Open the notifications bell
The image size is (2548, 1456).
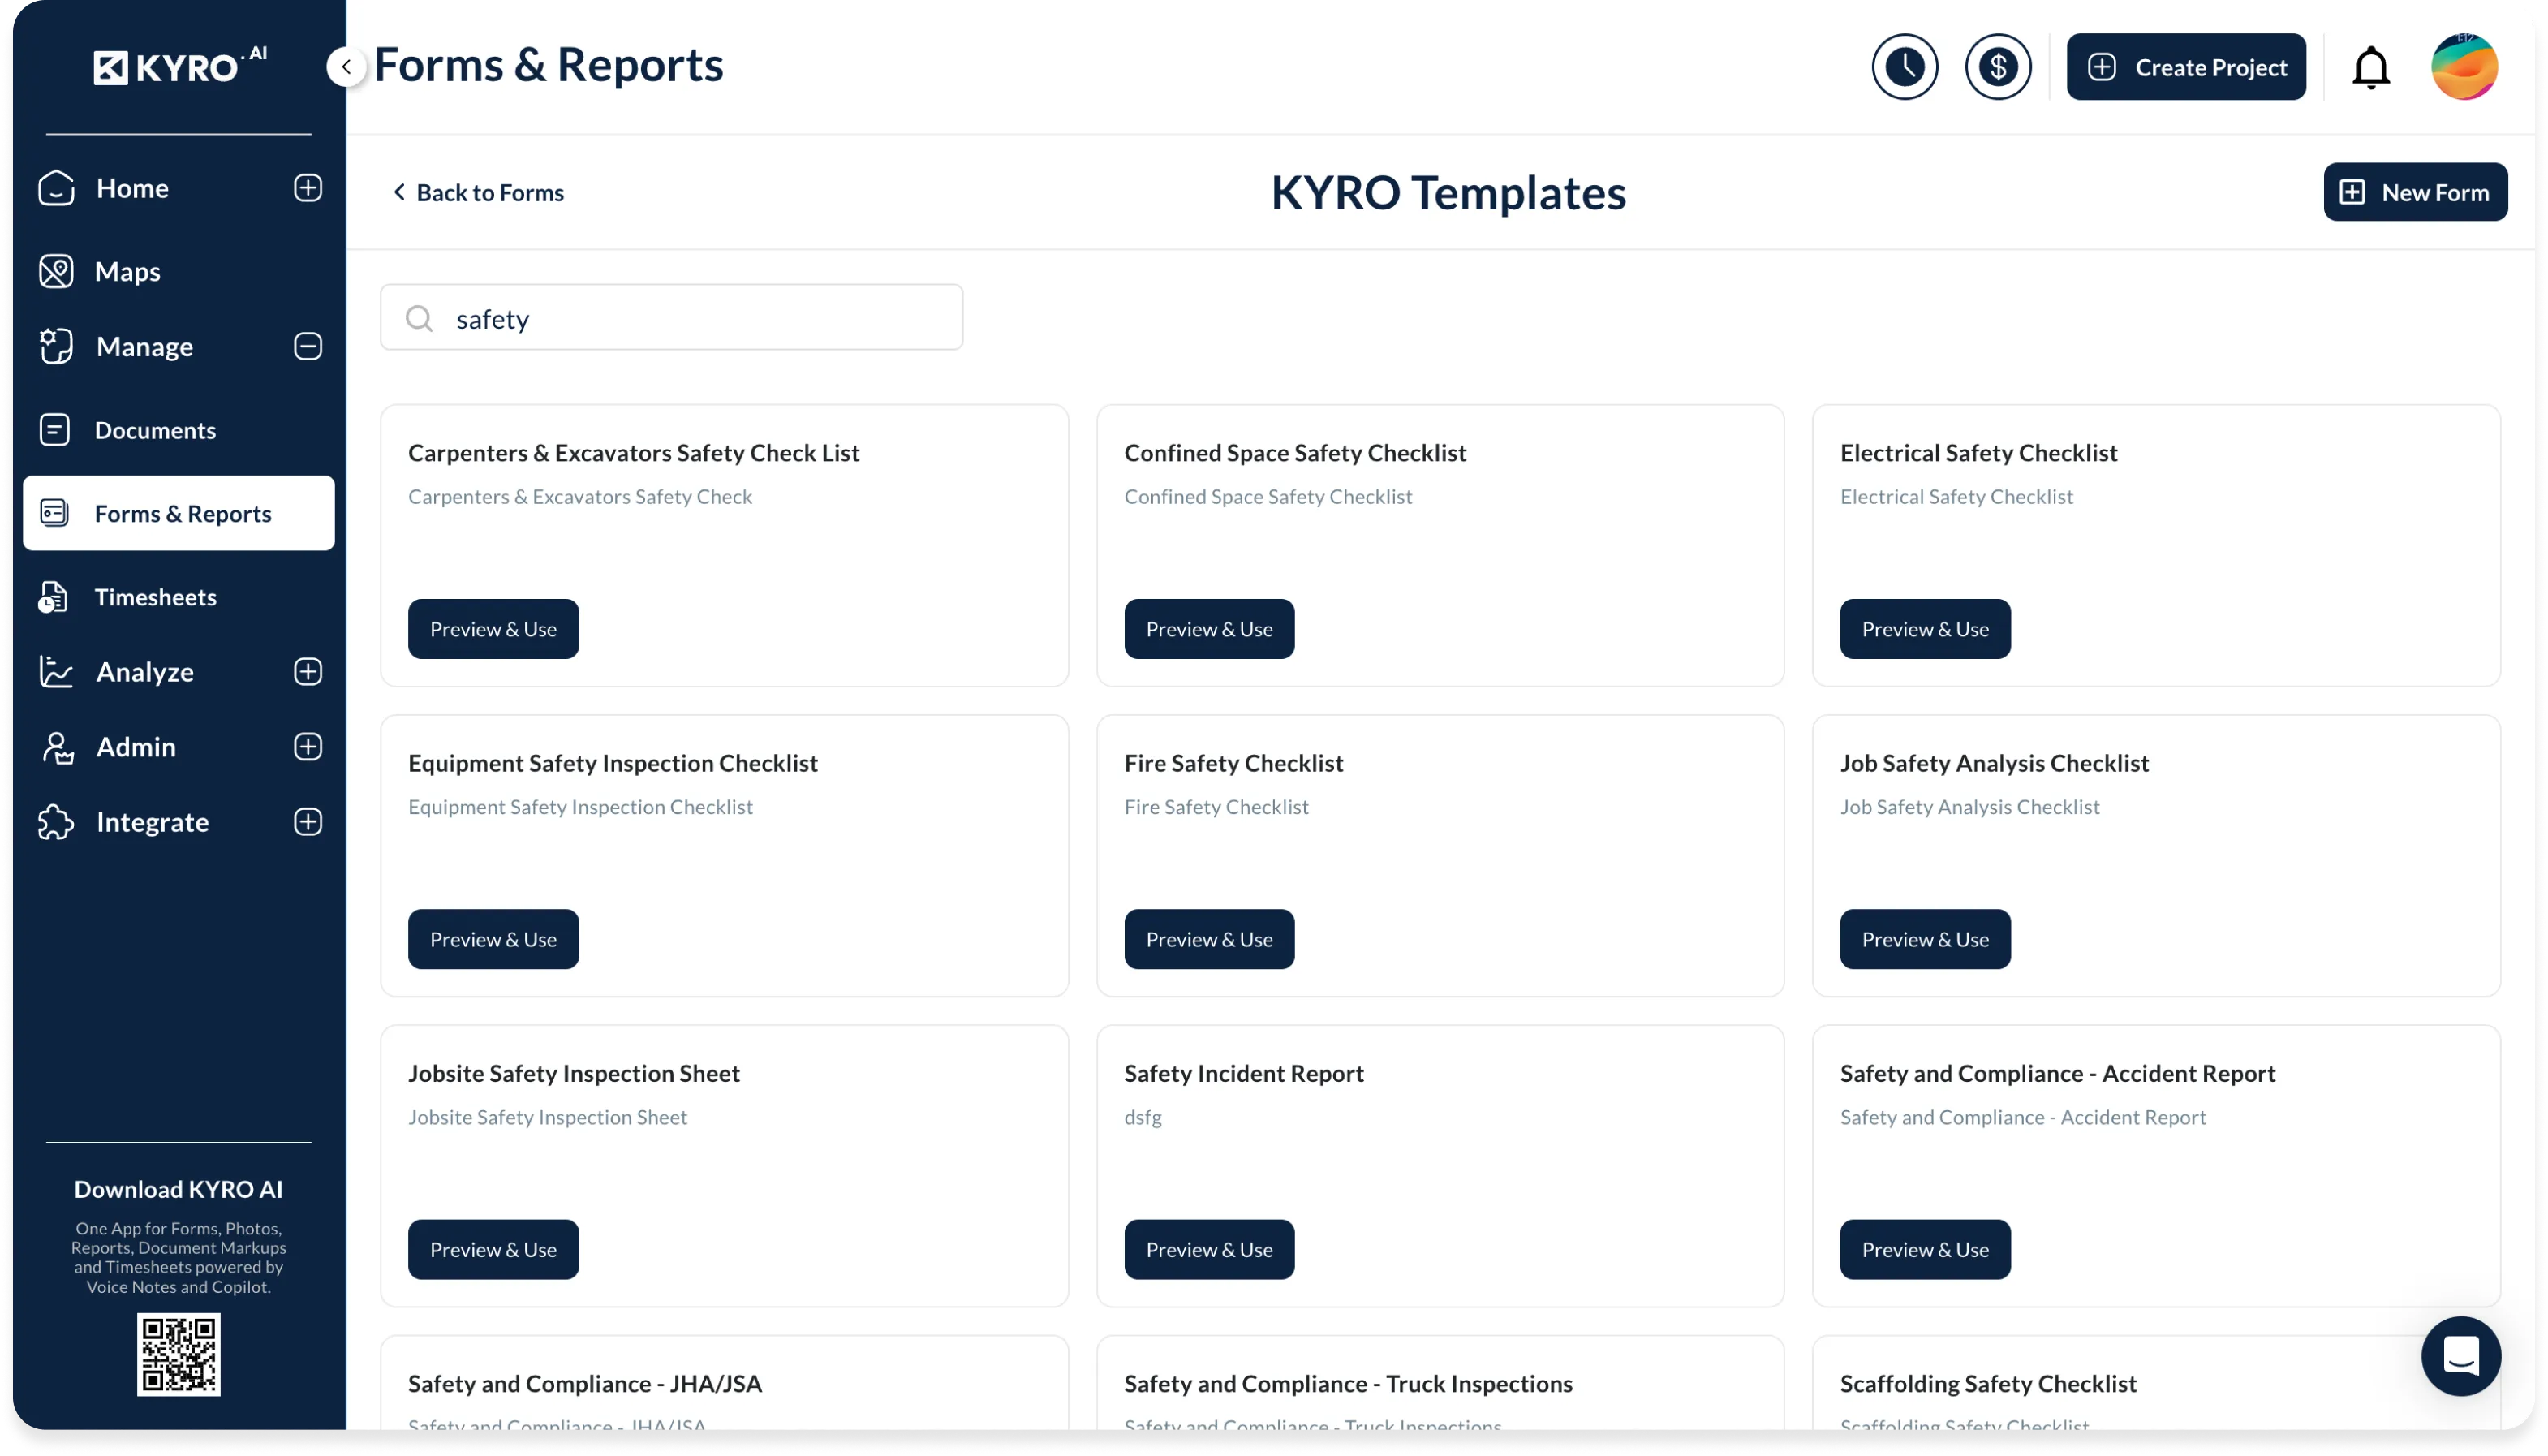[x=2370, y=68]
